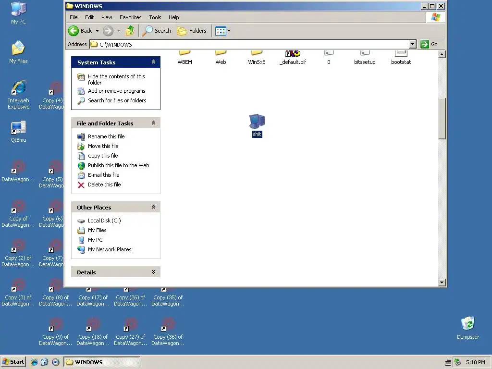Screen dimensions: 492x369
Task: Open the Favorites menu
Action: pyautogui.click(x=131, y=17)
